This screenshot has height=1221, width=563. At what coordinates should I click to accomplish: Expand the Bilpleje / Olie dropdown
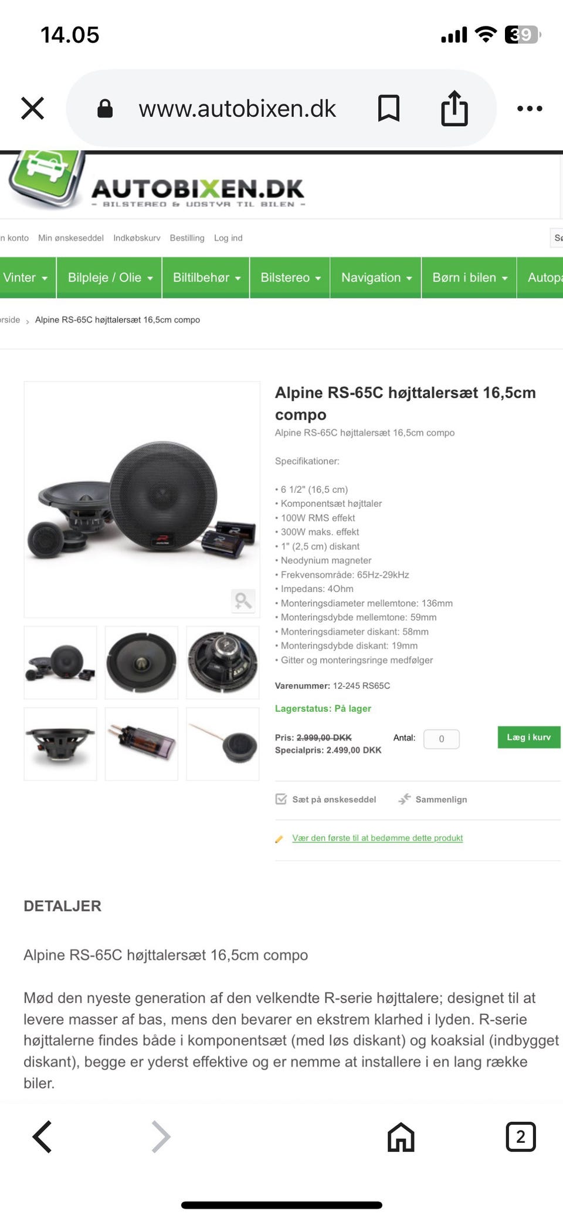(110, 278)
